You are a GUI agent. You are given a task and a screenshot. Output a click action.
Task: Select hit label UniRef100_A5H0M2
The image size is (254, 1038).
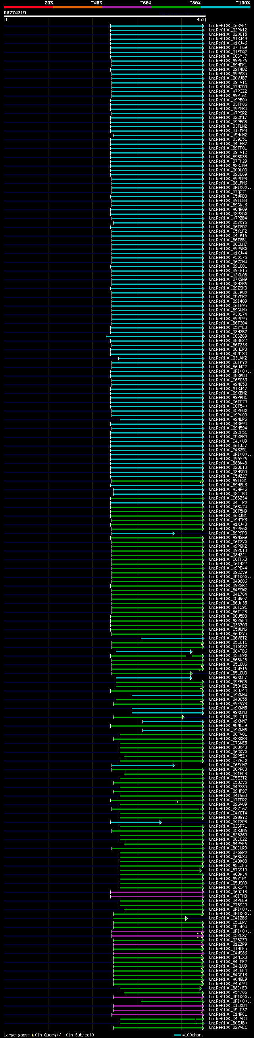(x=228, y=135)
